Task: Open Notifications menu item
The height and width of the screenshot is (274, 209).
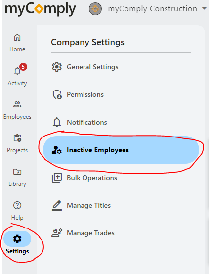Action: click(121, 122)
